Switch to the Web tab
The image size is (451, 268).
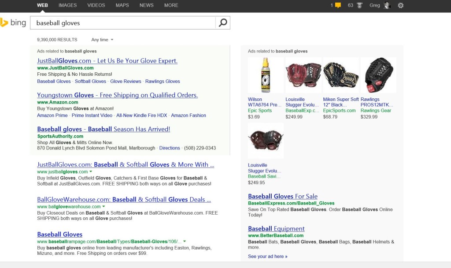42,5
